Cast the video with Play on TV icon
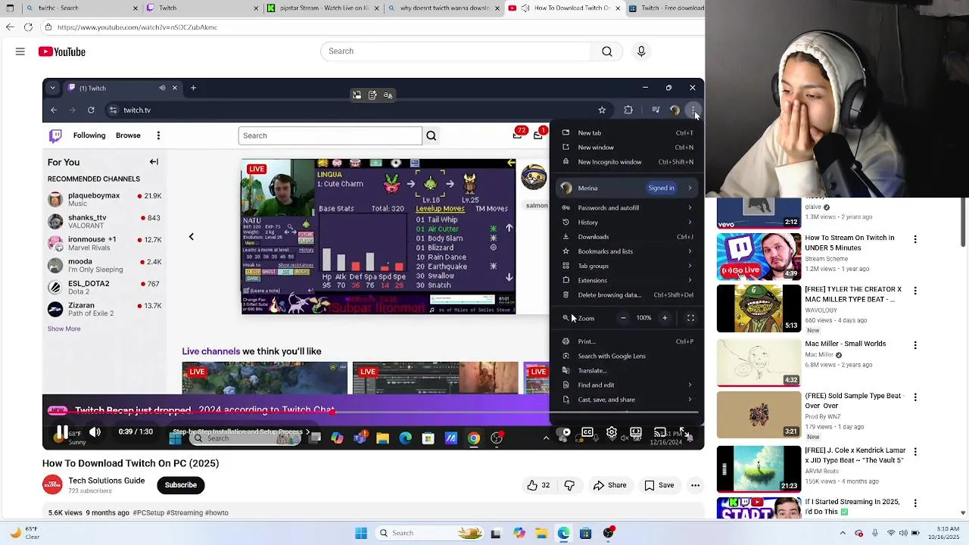The image size is (969, 545). tap(660, 432)
